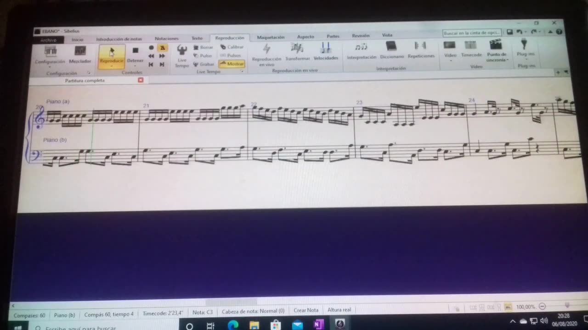Click the ribbon search field
Image resolution: width=588 pixels, height=330 pixels.
[472, 33]
